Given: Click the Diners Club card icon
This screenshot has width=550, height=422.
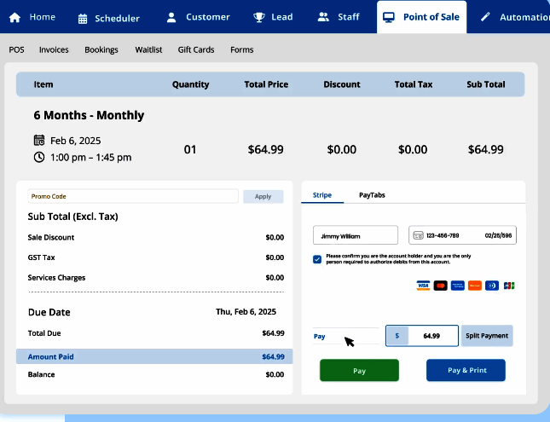Looking at the screenshot, I should click(492, 286).
